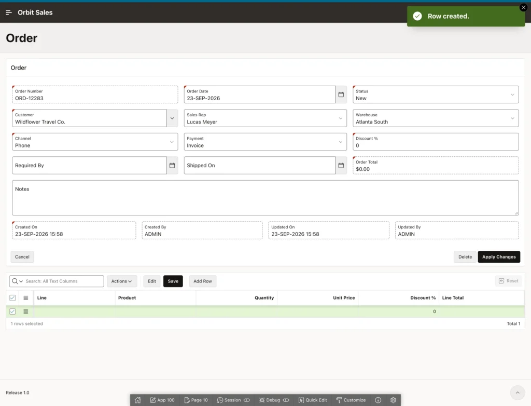Click the Reset button
This screenshot has width=531, height=406.
click(x=509, y=281)
